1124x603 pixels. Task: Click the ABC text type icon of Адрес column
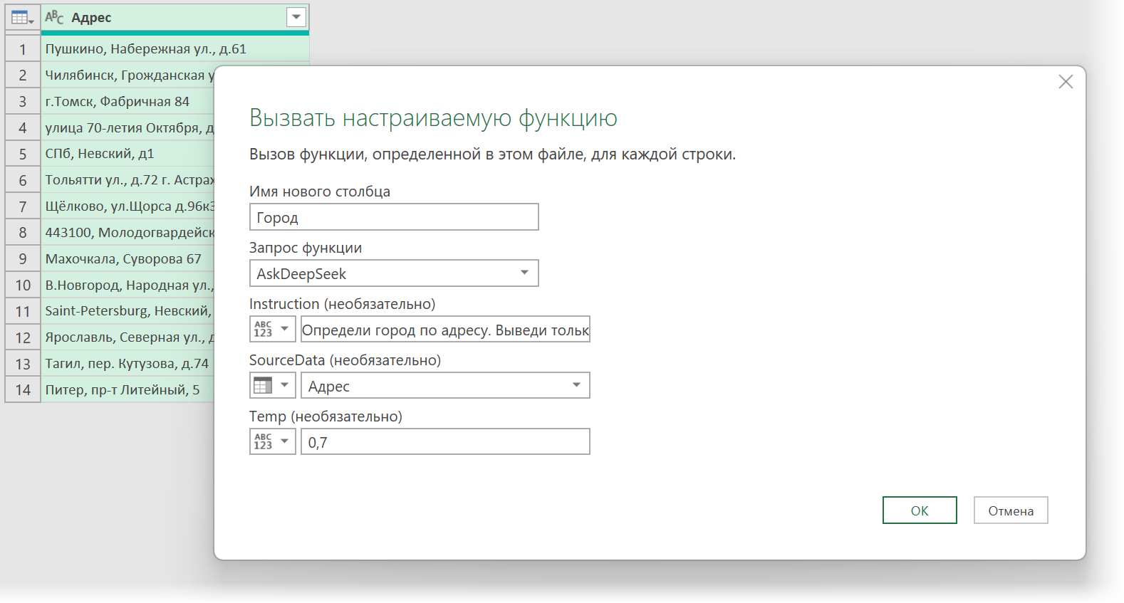(x=54, y=17)
